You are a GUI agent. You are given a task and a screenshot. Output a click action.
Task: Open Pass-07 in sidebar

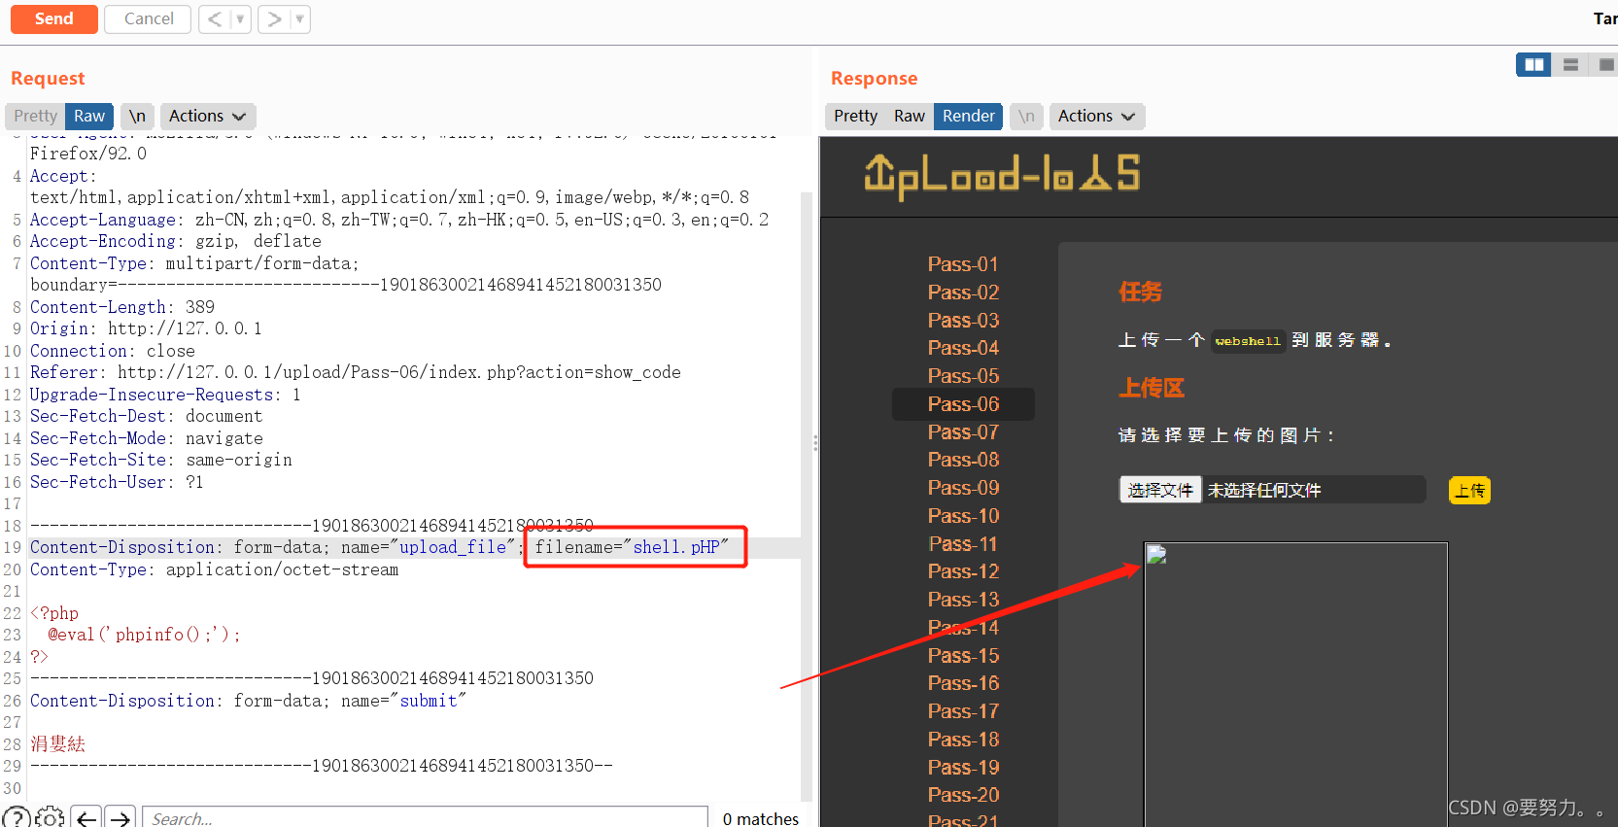[x=963, y=432]
